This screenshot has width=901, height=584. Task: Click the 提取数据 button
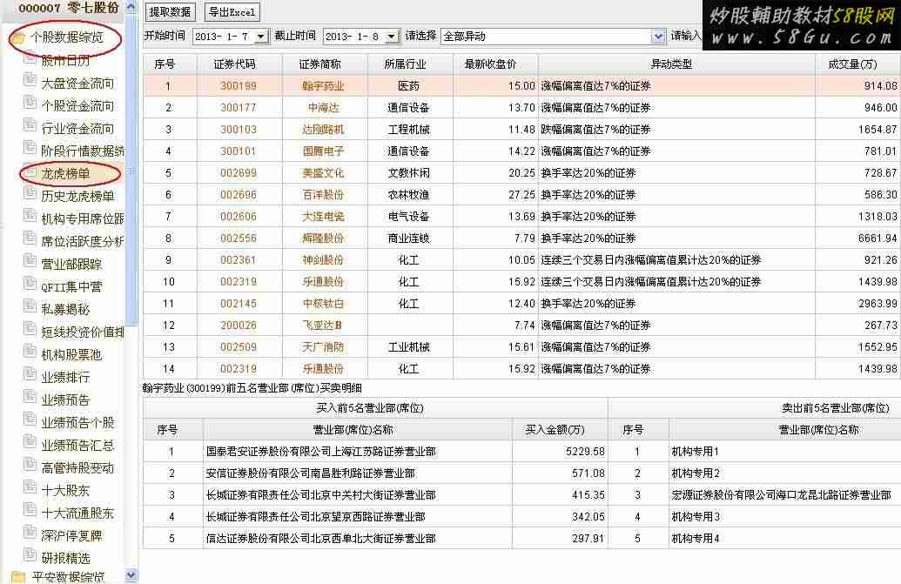[170, 11]
